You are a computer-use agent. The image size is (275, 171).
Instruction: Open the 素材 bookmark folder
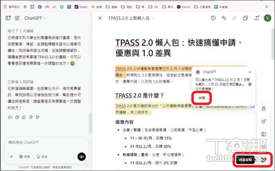(168, 7)
